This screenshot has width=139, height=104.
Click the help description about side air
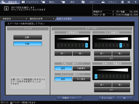pyautogui.click(x=28, y=83)
